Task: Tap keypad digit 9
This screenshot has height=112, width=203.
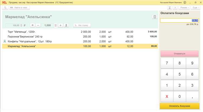Action: pos(192,63)
